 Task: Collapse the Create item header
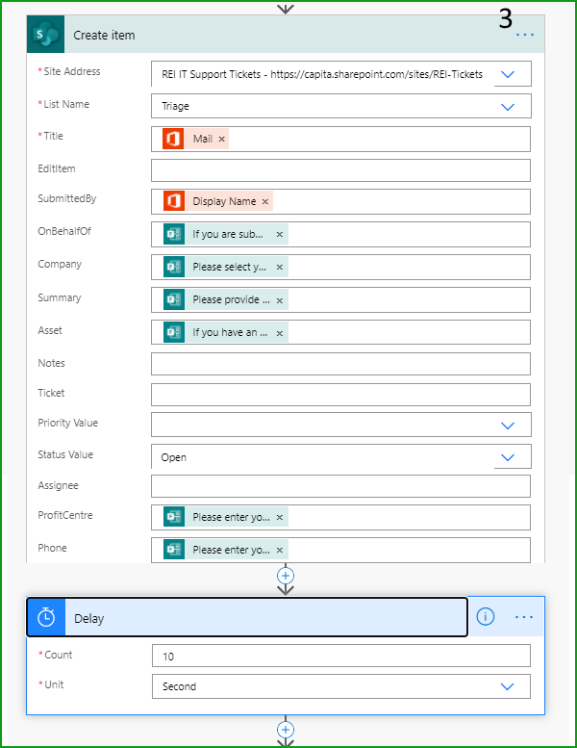tap(286, 35)
